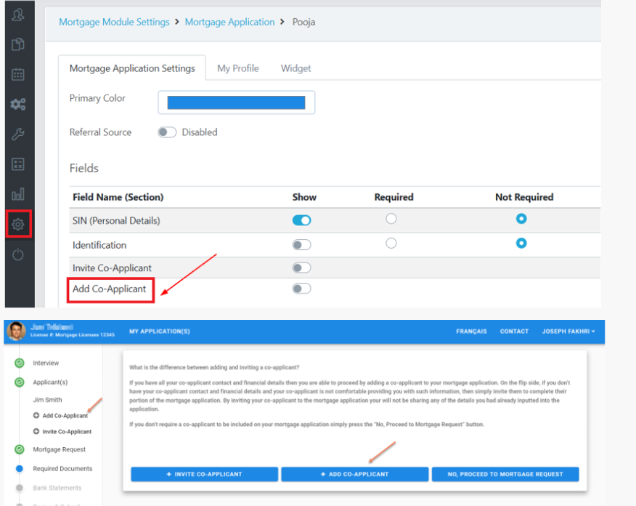636x506 pixels.
Task: Click the wrench tools icon in sidebar
Action: coord(18,134)
